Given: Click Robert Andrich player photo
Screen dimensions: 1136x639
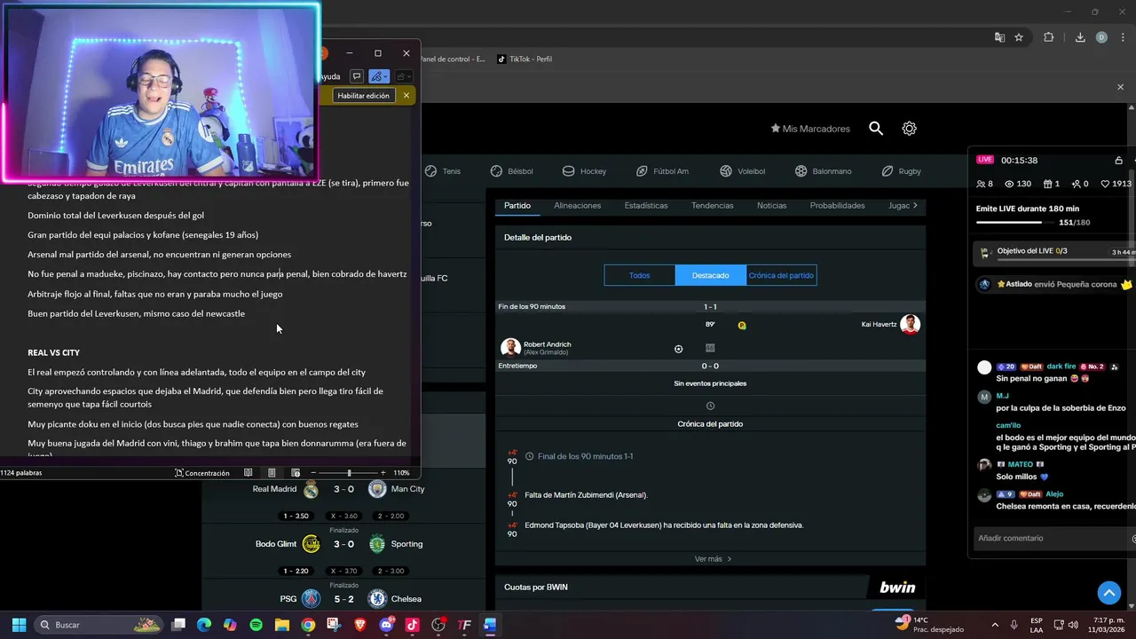Looking at the screenshot, I should [x=510, y=348].
